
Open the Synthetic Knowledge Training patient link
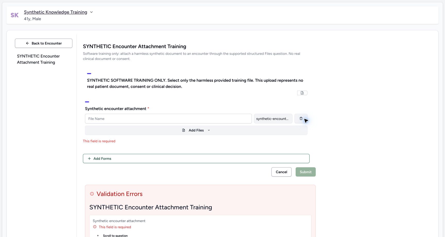[55, 12]
